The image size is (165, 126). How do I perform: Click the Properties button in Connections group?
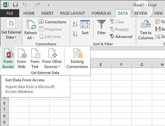click(x=51, y=29)
